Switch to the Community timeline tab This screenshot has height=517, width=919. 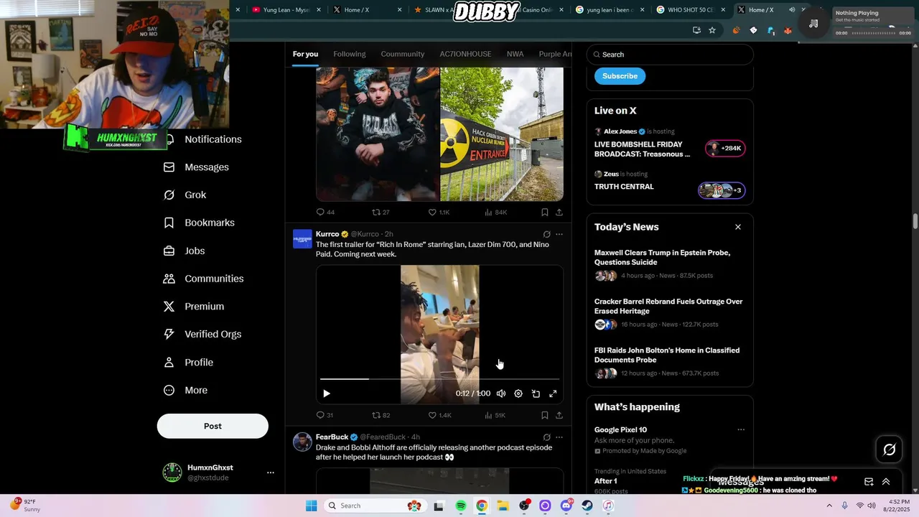click(403, 54)
